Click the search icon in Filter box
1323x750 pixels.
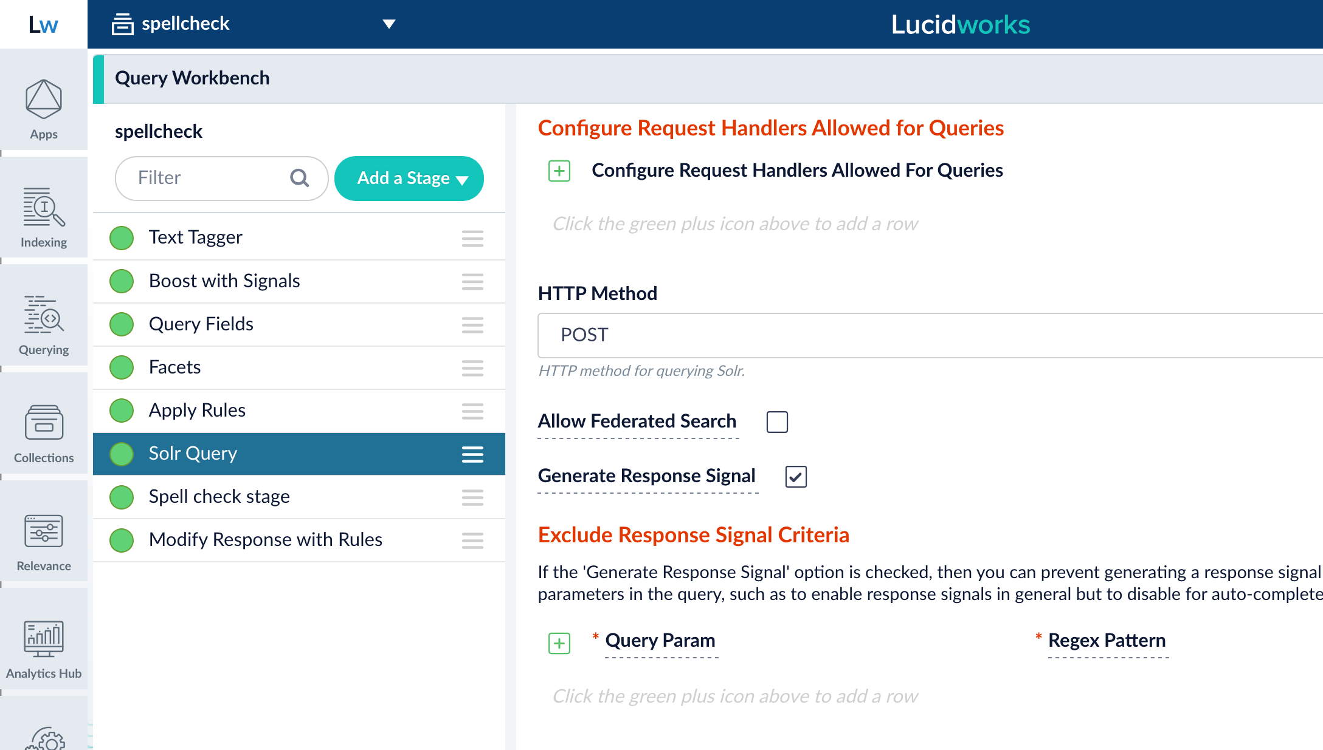pyautogui.click(x=300, y=178)
